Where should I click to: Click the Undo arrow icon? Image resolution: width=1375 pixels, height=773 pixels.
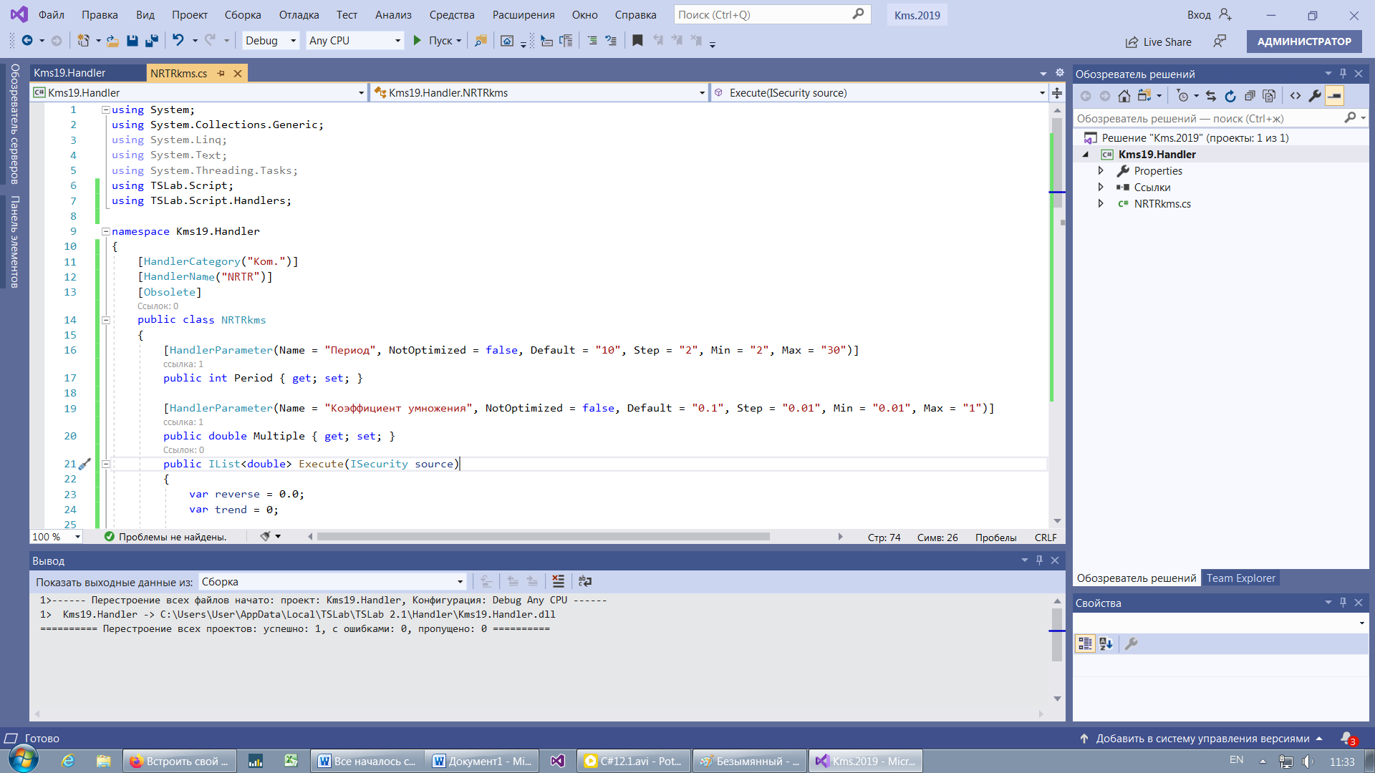pyautogui.click(x=178, y=41)
